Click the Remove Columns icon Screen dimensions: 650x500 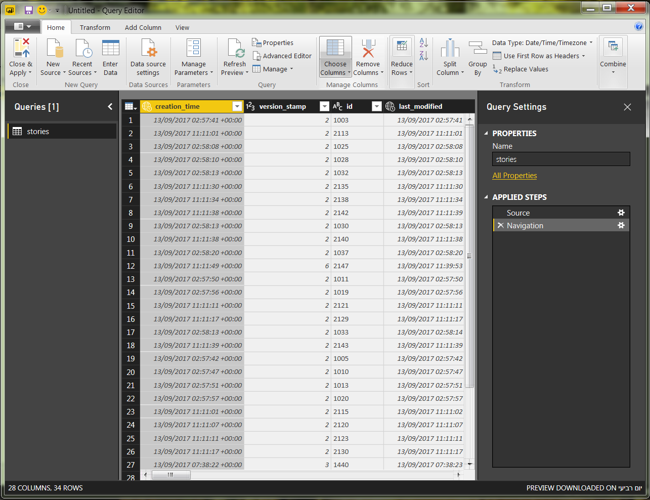[x=368, y=49]
